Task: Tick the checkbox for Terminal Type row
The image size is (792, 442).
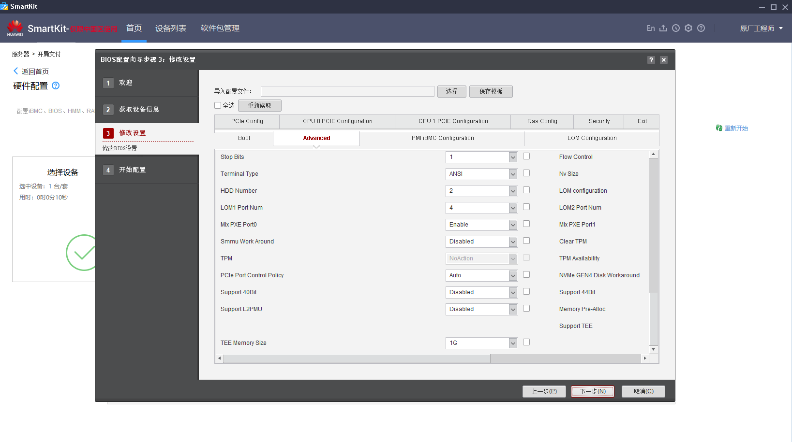Action: point(526,173)
